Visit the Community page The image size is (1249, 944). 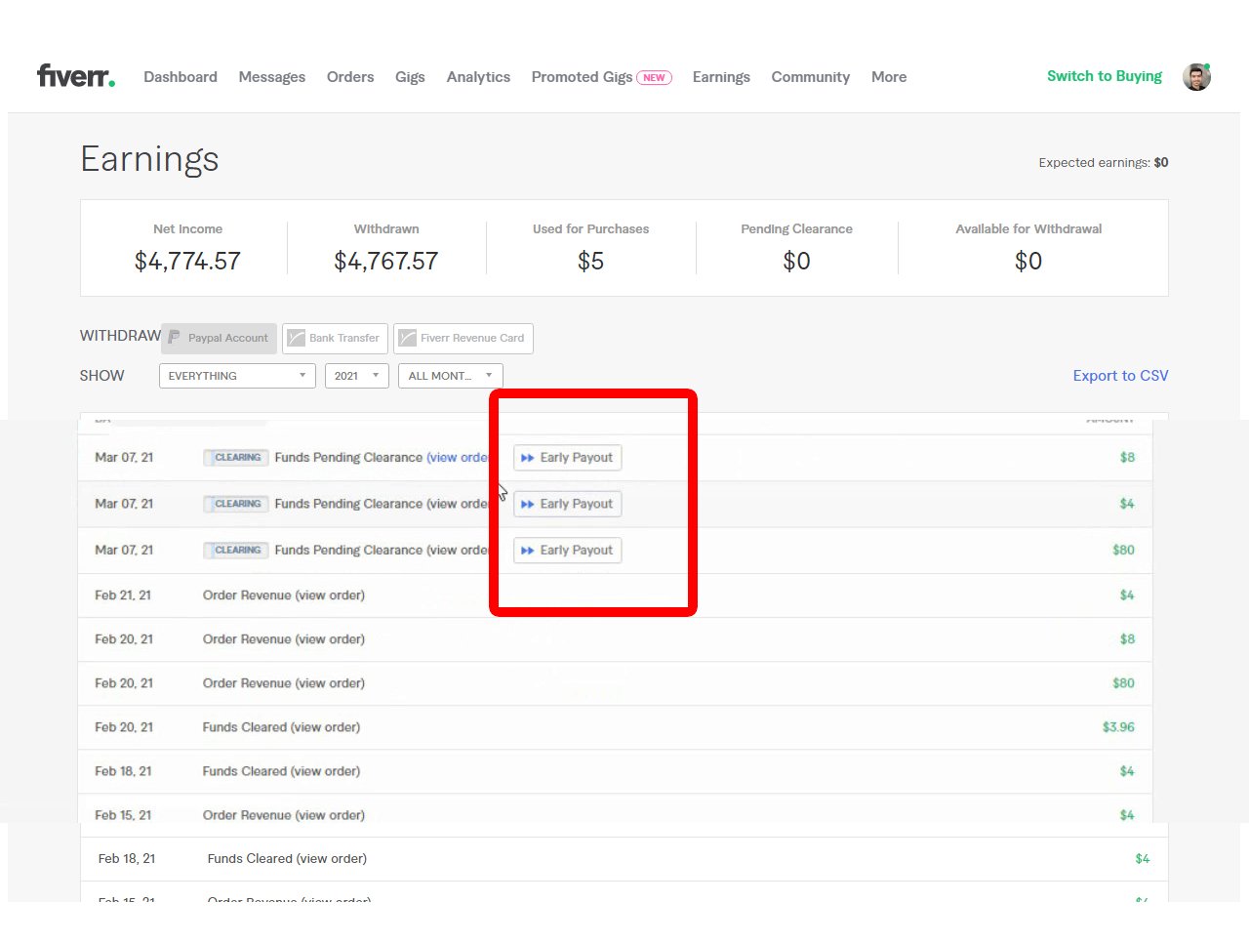point(811,77)
